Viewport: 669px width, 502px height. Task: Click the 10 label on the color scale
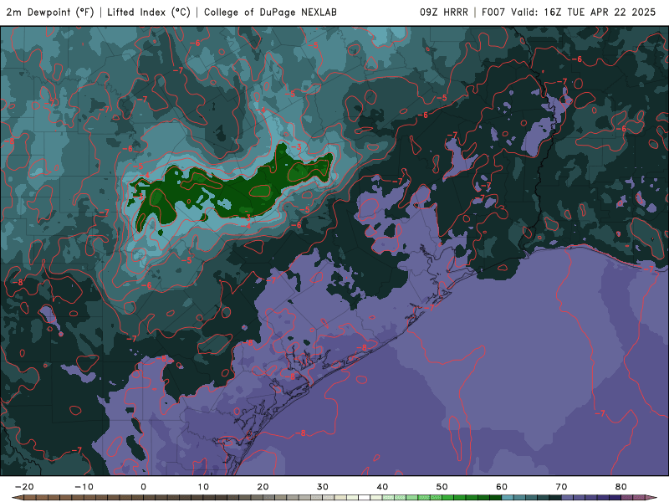tap(203, 487)
